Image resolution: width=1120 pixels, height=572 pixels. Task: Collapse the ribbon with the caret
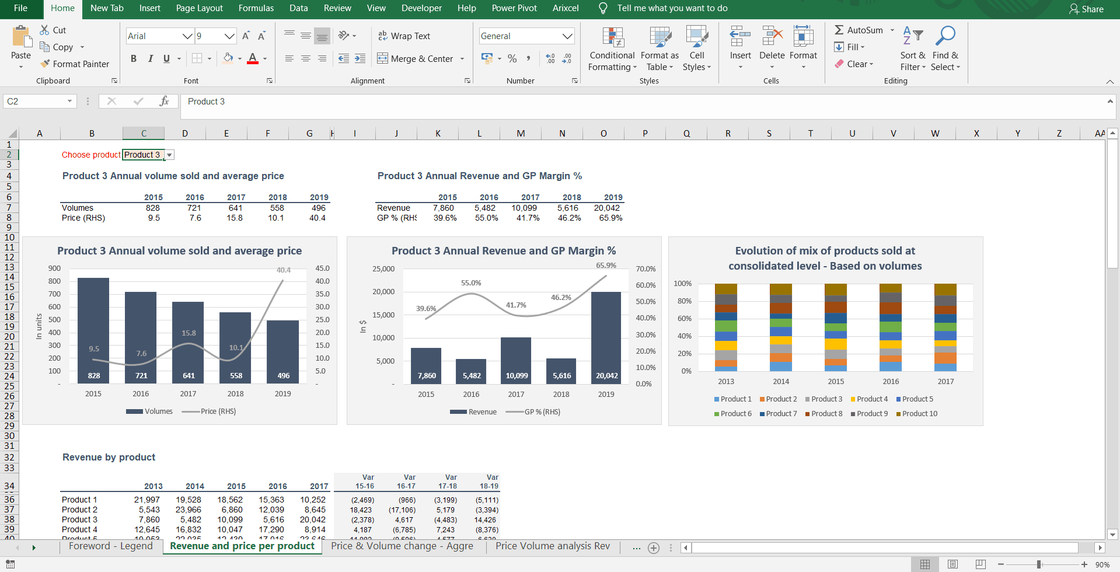point(1109,81)
